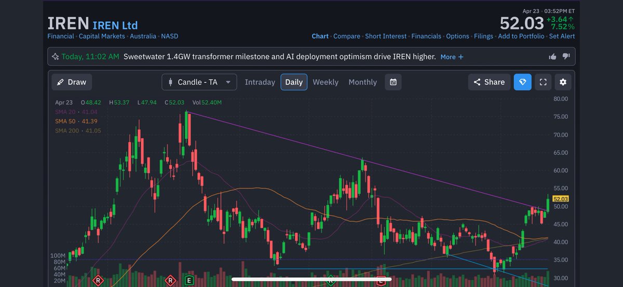The height and width of the screenshot is (287, 623).
Task: Select the Daily timeframe
Action: click(294, 82)
